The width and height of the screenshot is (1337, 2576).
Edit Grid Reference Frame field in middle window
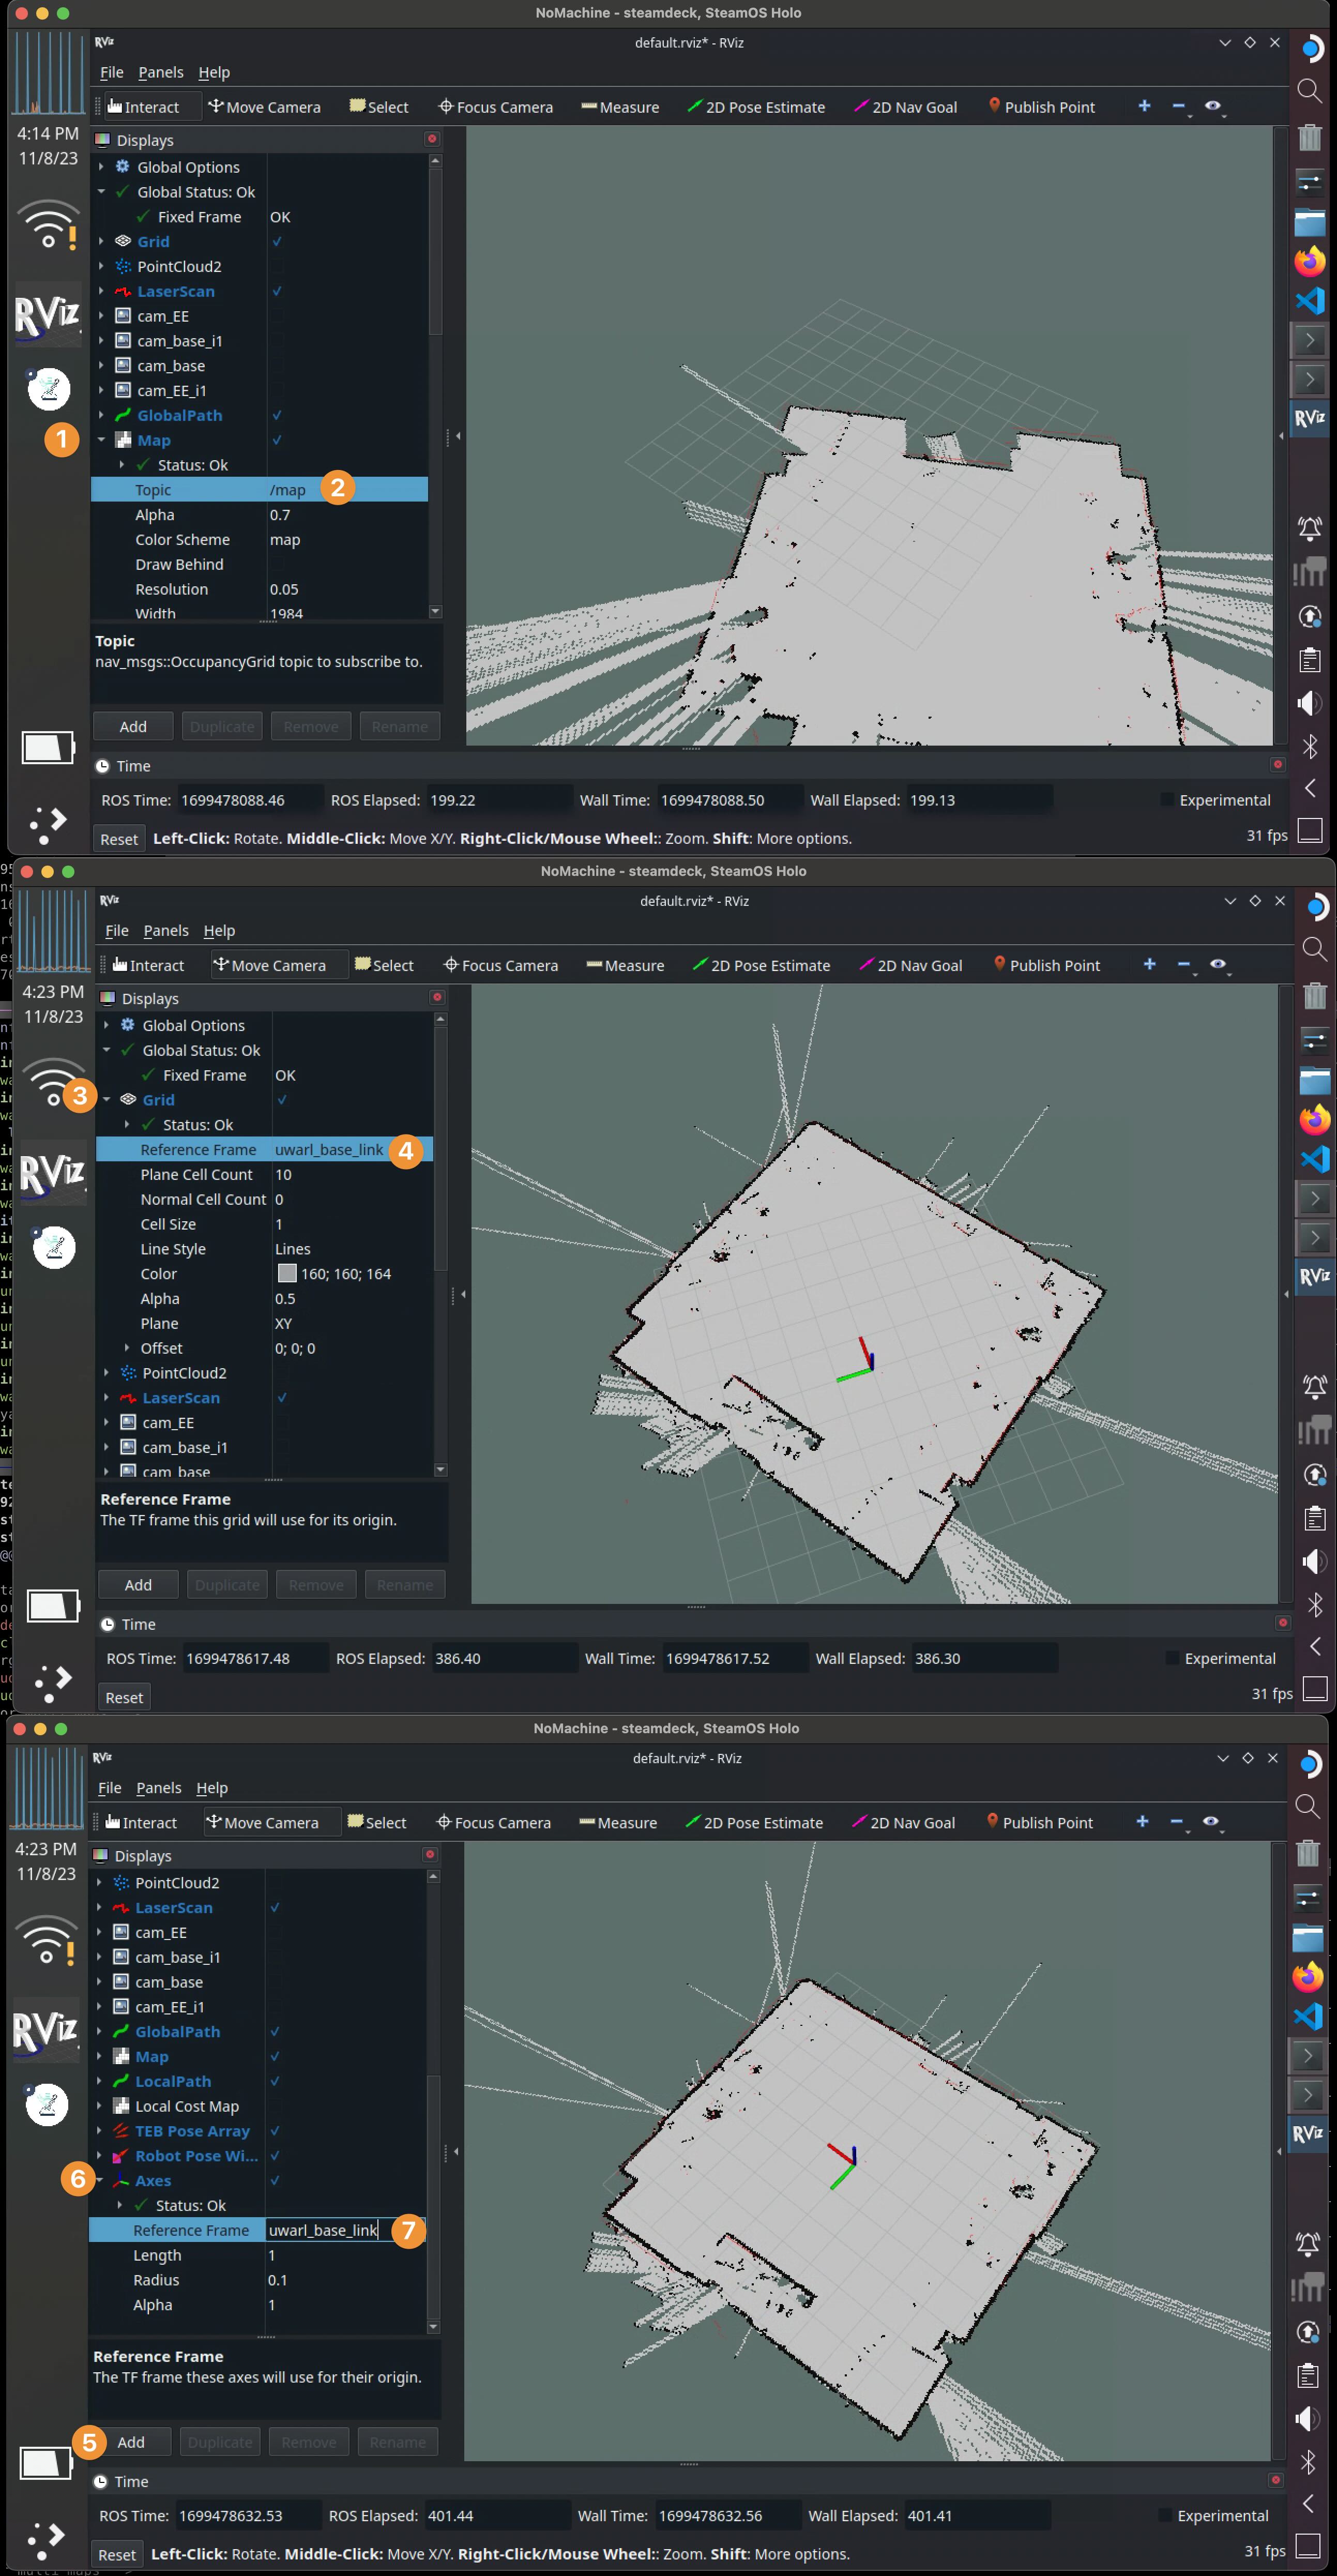tap(352, 1150)
